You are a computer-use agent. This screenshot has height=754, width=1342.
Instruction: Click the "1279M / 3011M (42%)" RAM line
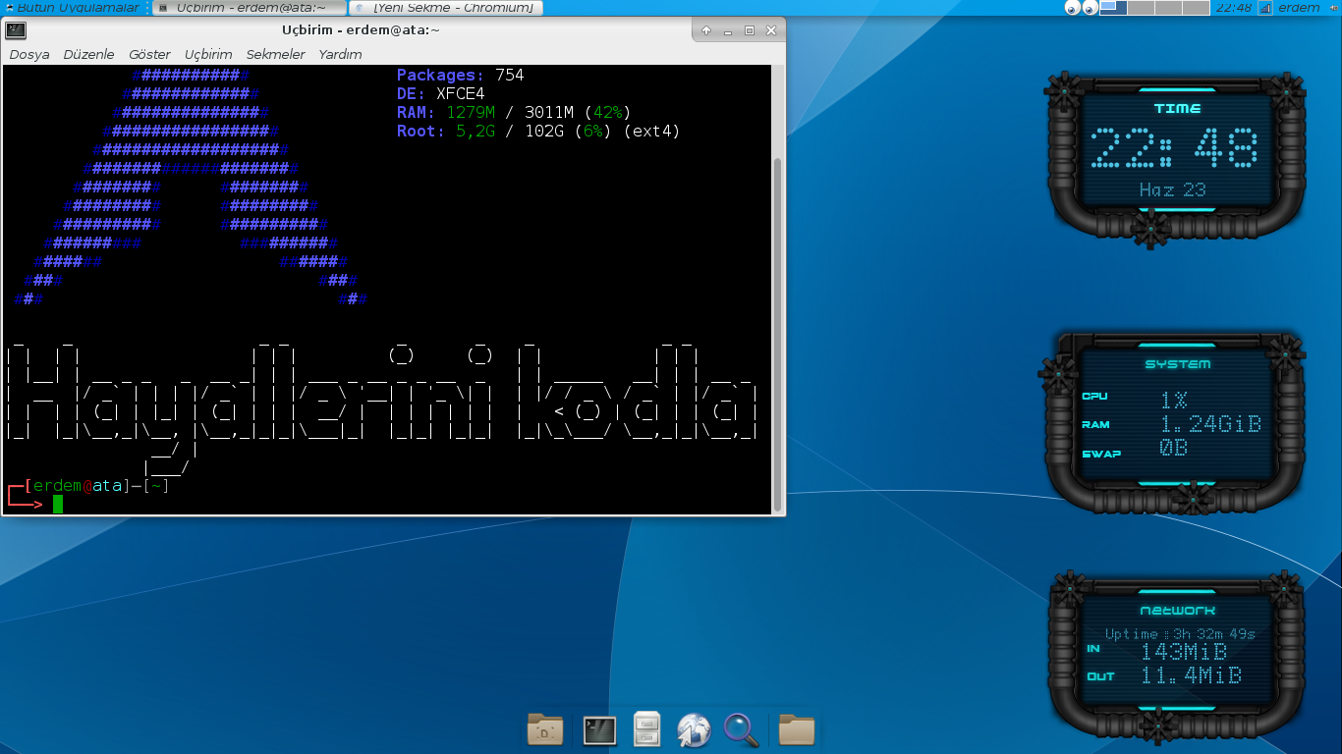pyautogui.click(x=538, y=112)
